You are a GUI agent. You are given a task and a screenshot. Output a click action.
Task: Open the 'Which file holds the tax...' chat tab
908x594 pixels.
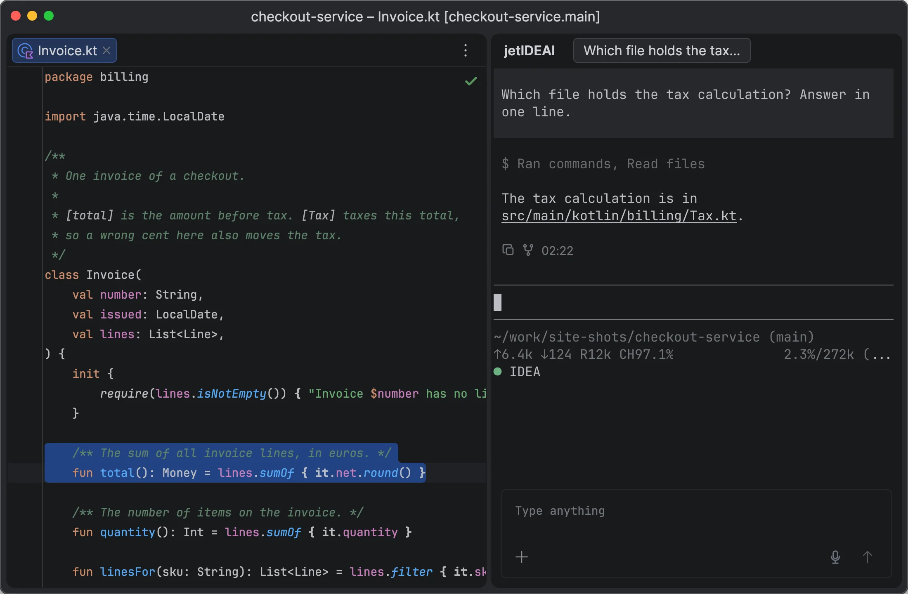[x=662, y=50]
